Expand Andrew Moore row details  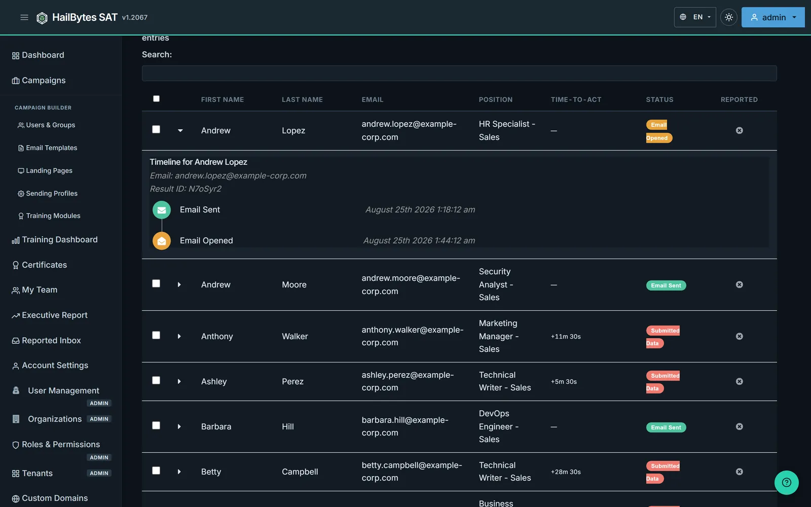[179, 285]
